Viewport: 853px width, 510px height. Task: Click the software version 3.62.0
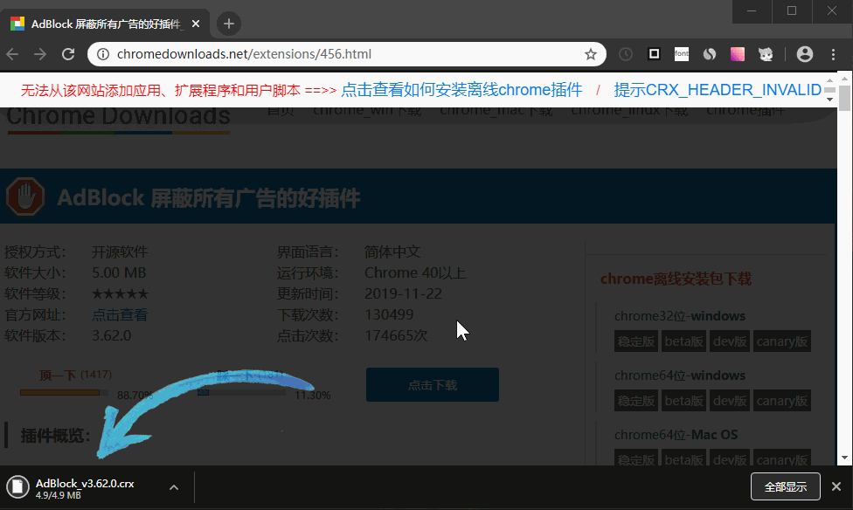112,335
